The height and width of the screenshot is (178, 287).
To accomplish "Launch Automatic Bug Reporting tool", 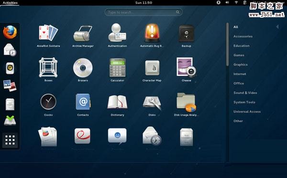I will [x=152, y=36].
